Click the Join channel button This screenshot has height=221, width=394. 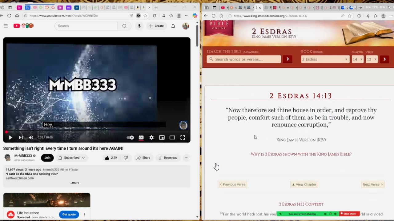tap(47, 158)
